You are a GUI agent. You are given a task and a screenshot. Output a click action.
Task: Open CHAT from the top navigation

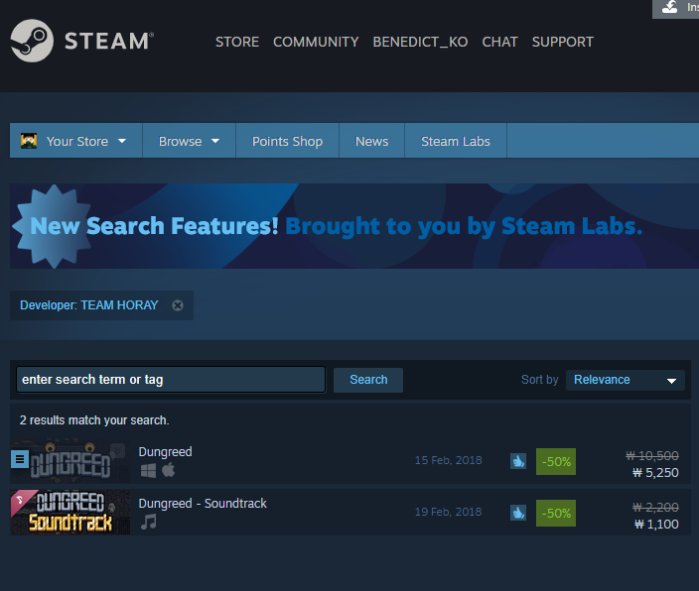[x=499, y=42]
